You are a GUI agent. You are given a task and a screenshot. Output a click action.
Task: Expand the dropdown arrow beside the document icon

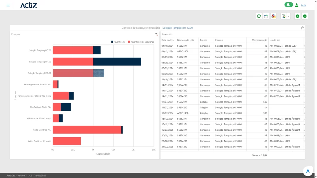[x=288, y=16]
